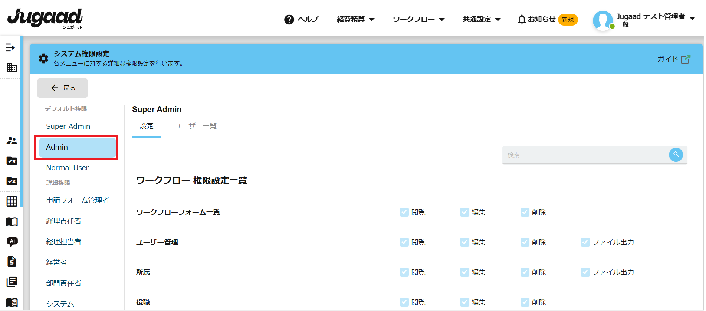Image resolution: width=706 pixels, height=311 pixels.
Task: Click the dollar document icon in sidebar
Action: tap(12, 261)
